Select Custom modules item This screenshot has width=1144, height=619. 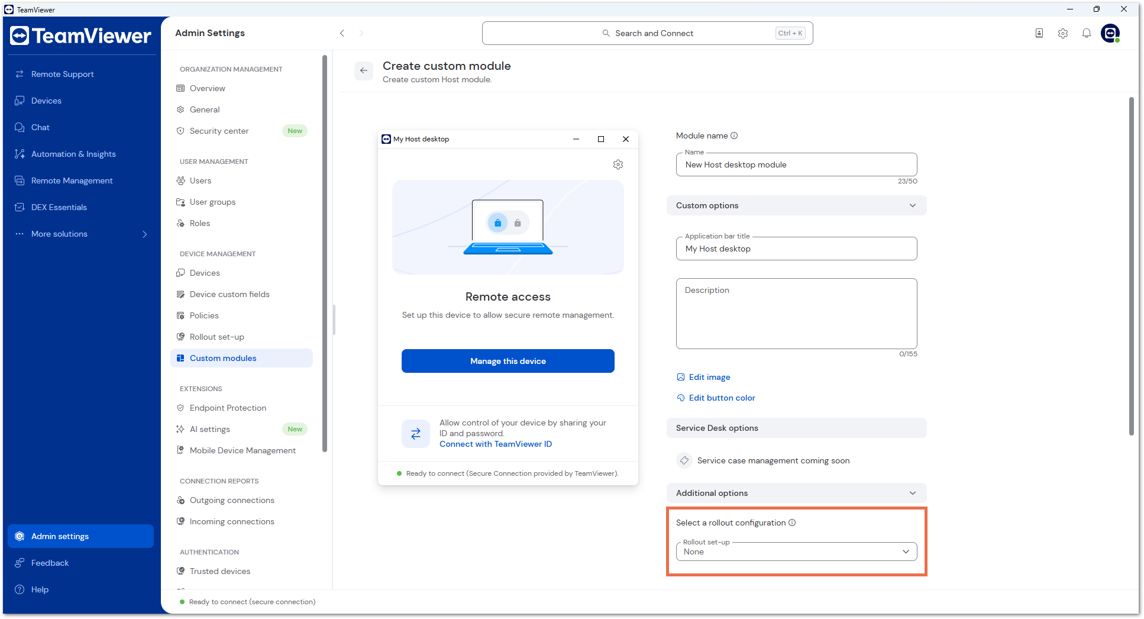pos(241,358)
